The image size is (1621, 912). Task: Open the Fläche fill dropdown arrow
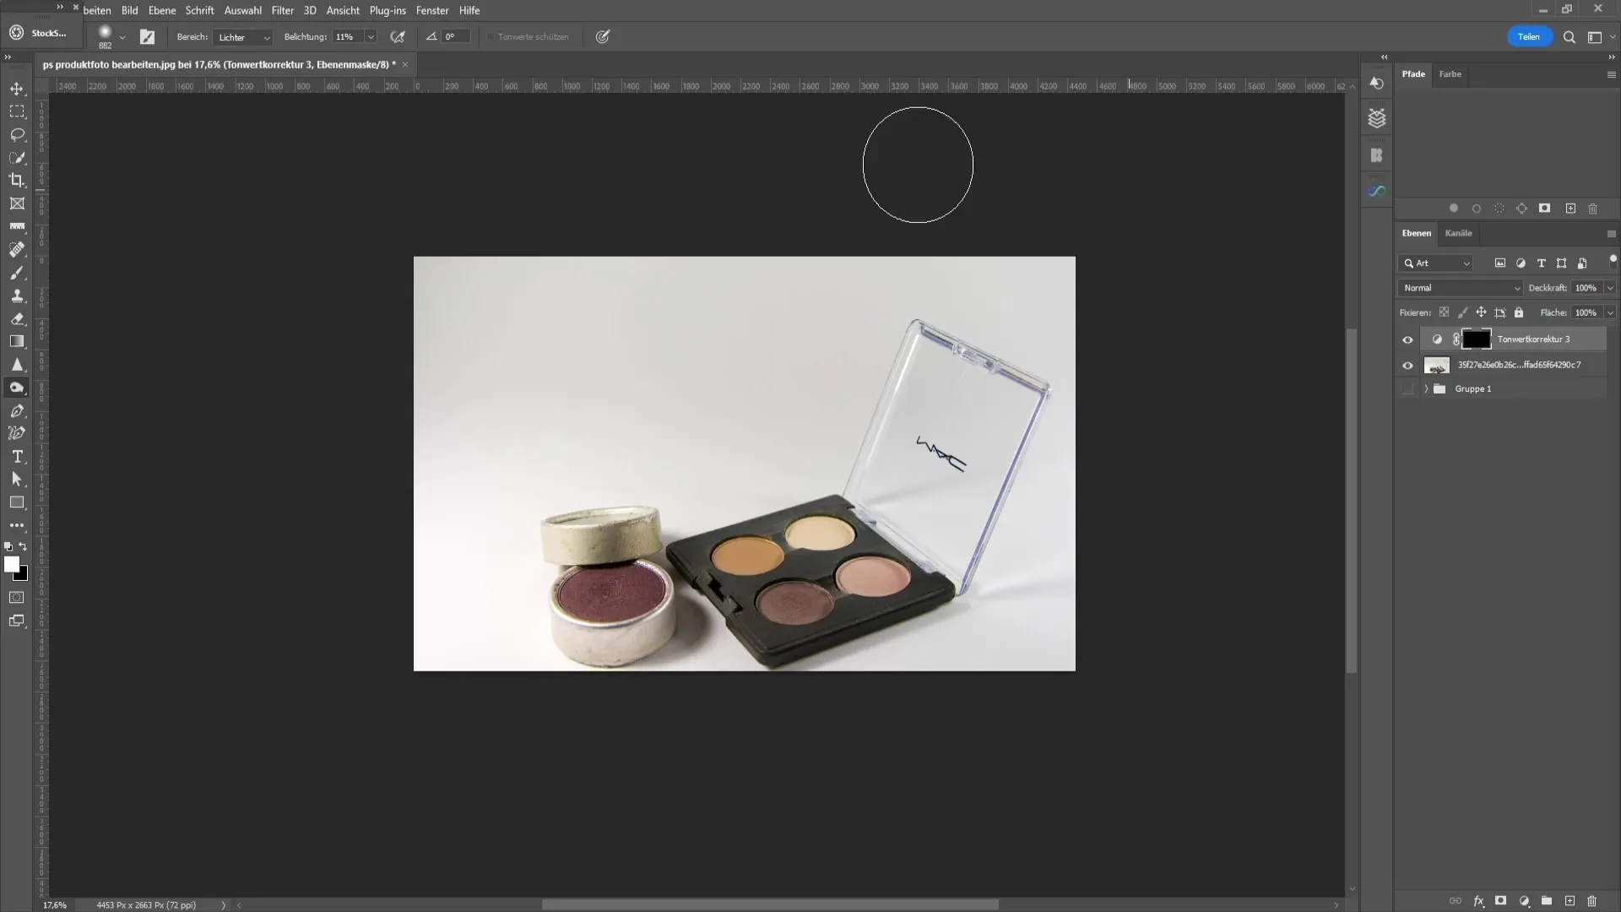(1610, 312)
